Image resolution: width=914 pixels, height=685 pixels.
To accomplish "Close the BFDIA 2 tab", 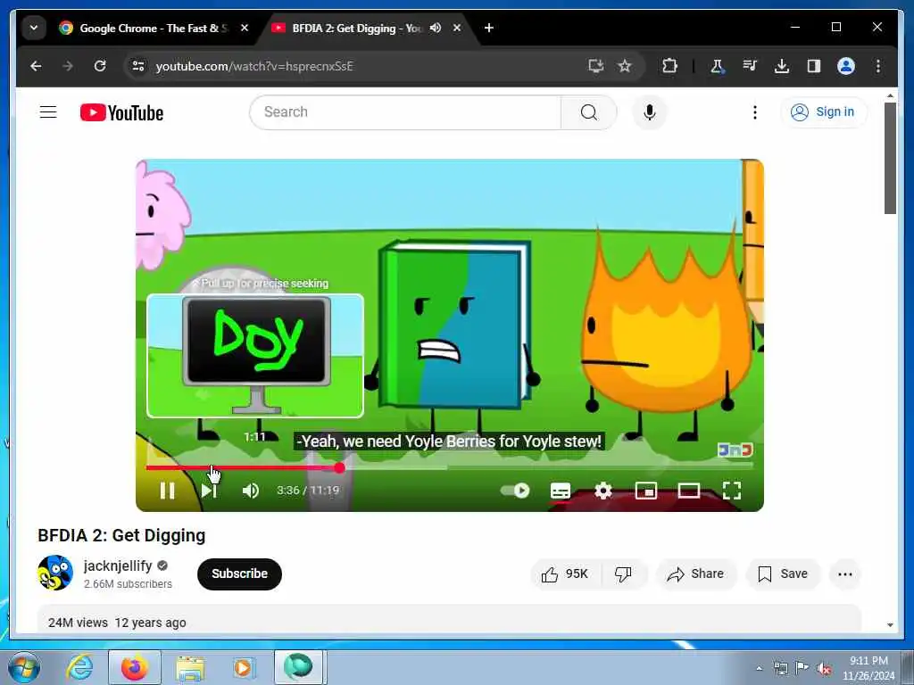I will (457, 28).
